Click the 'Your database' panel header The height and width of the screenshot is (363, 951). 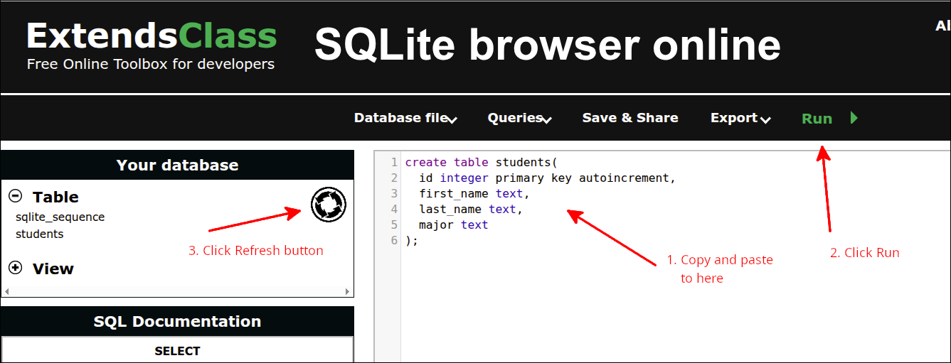click(x=177, y=165)
